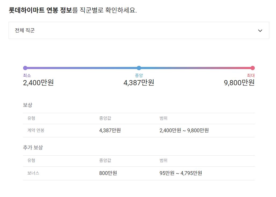Open the 전체 직군 dropdown

click(139, 30)
